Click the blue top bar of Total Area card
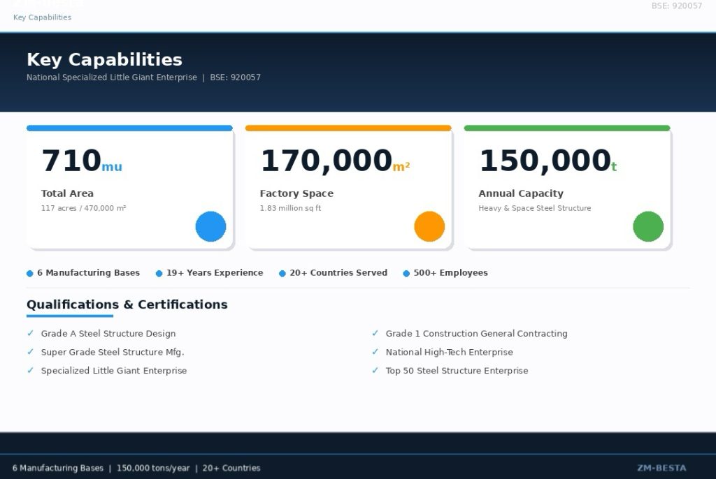 129,128
